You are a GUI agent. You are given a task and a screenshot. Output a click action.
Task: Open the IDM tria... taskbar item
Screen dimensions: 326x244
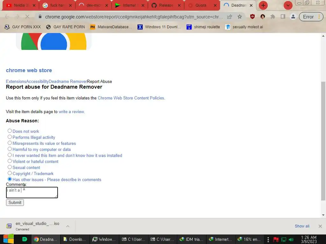tap(192, 239)
